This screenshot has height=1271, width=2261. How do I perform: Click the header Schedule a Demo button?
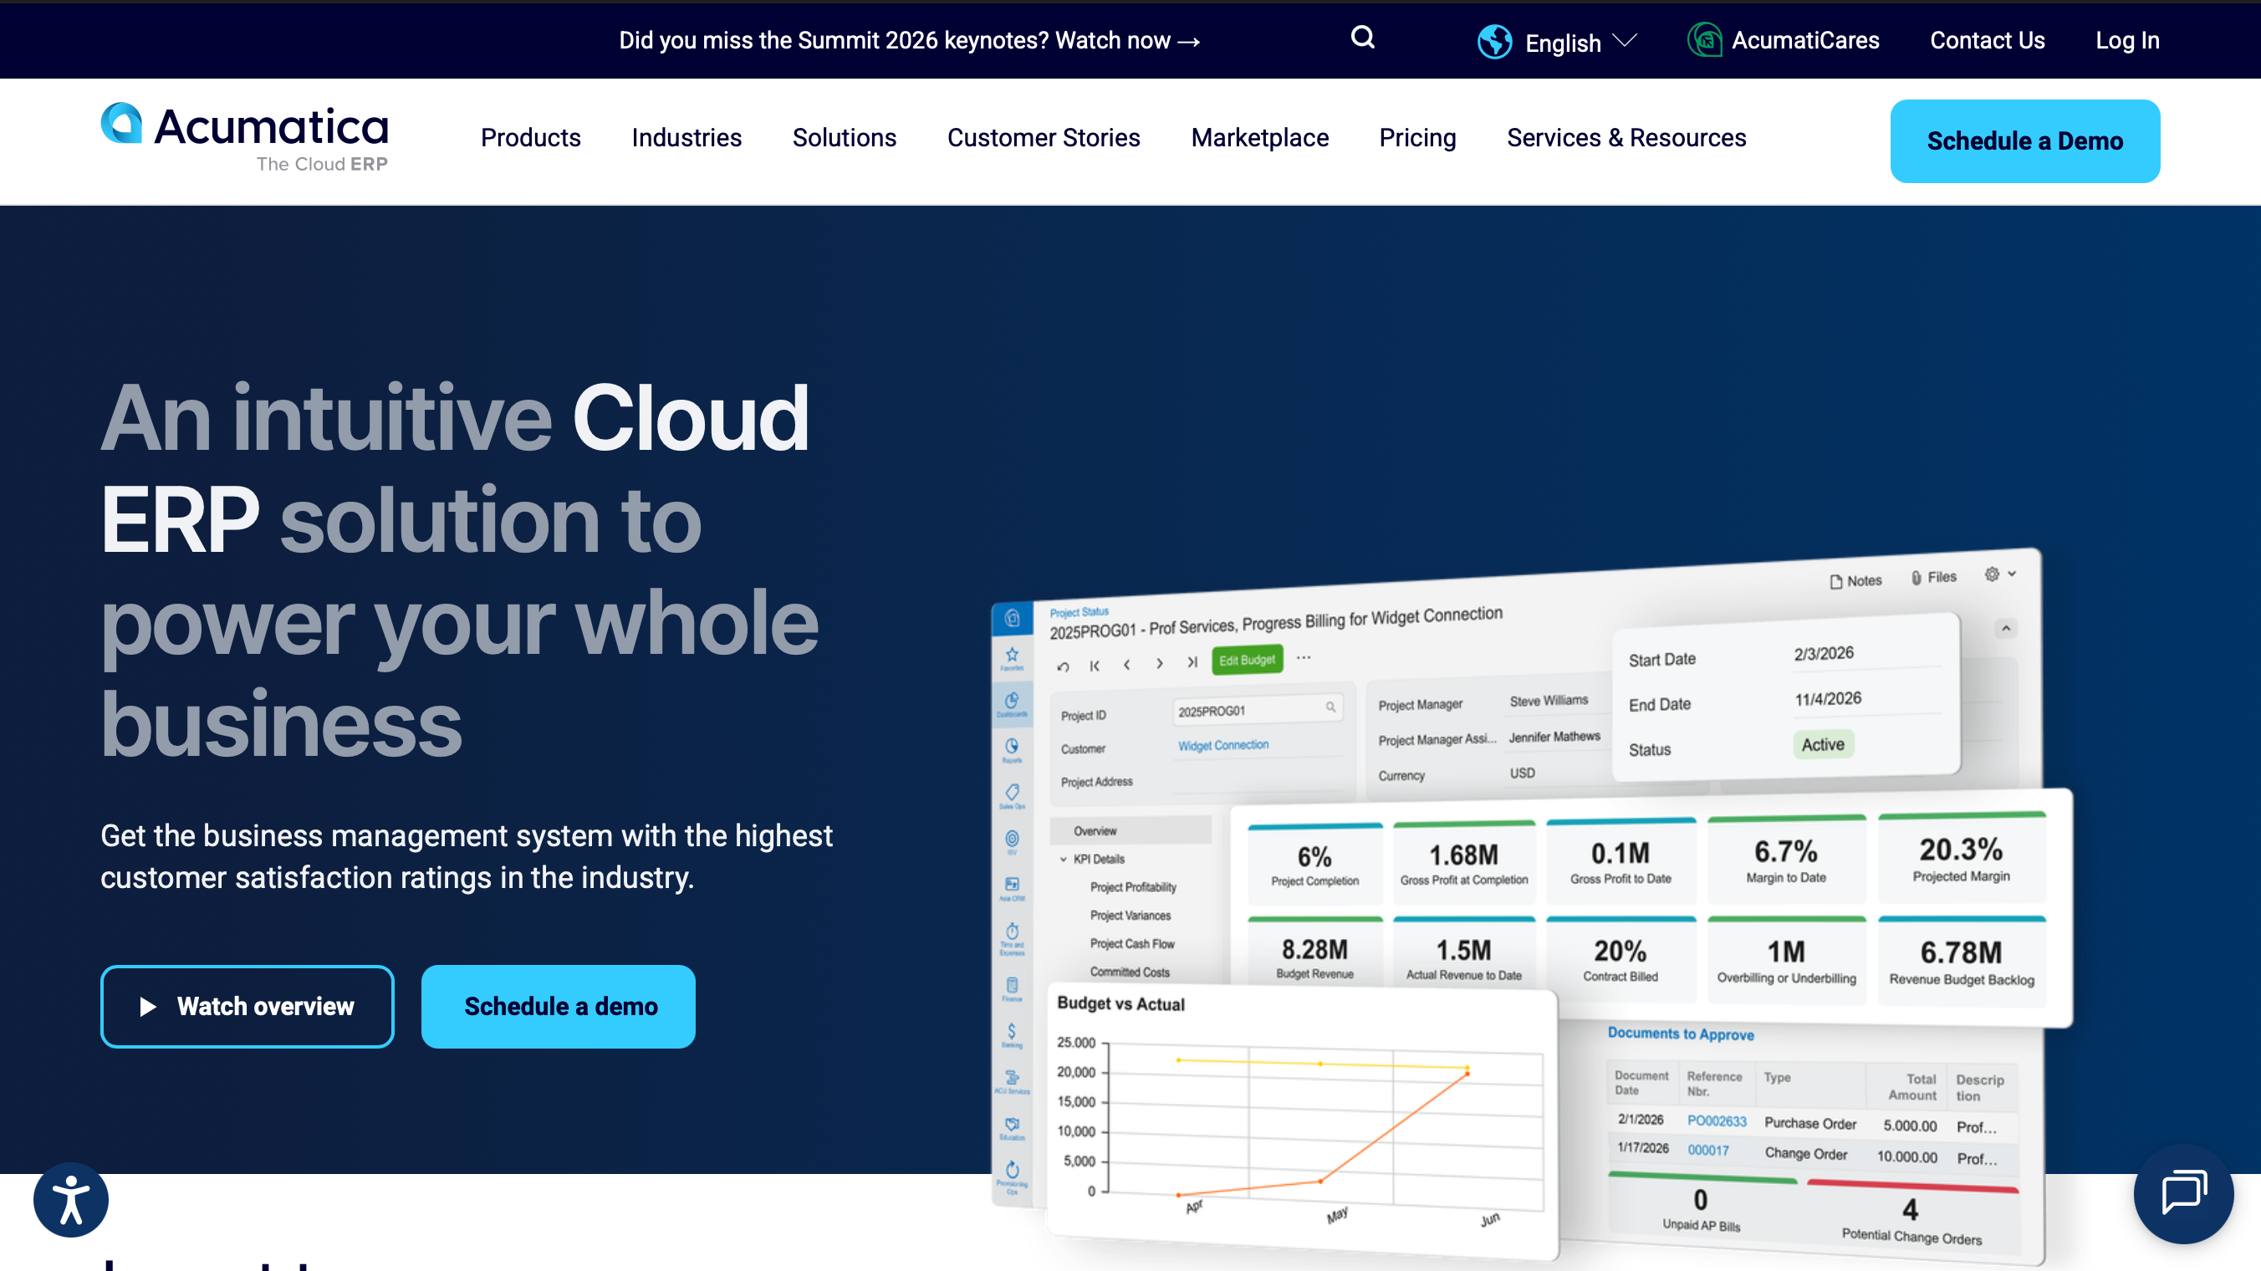pyautogui.click(x=2024, y=141)
